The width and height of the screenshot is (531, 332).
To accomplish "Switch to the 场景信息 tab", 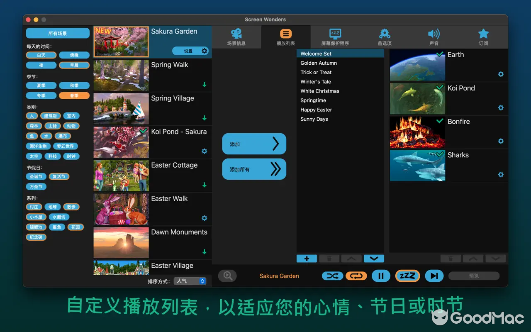I will click(236, 37).
